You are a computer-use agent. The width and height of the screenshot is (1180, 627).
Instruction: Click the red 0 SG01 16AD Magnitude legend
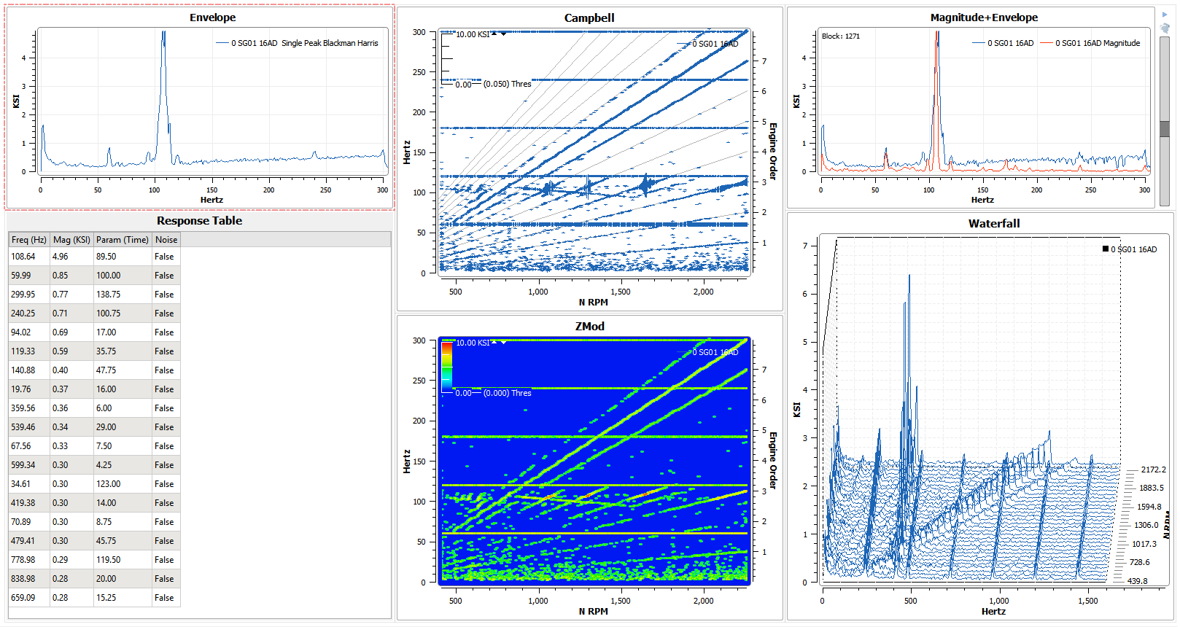point(1090,43)
